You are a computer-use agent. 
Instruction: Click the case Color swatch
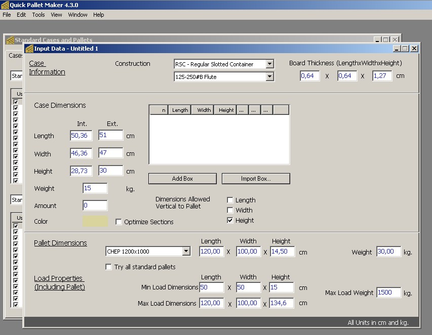pos(95,221)
